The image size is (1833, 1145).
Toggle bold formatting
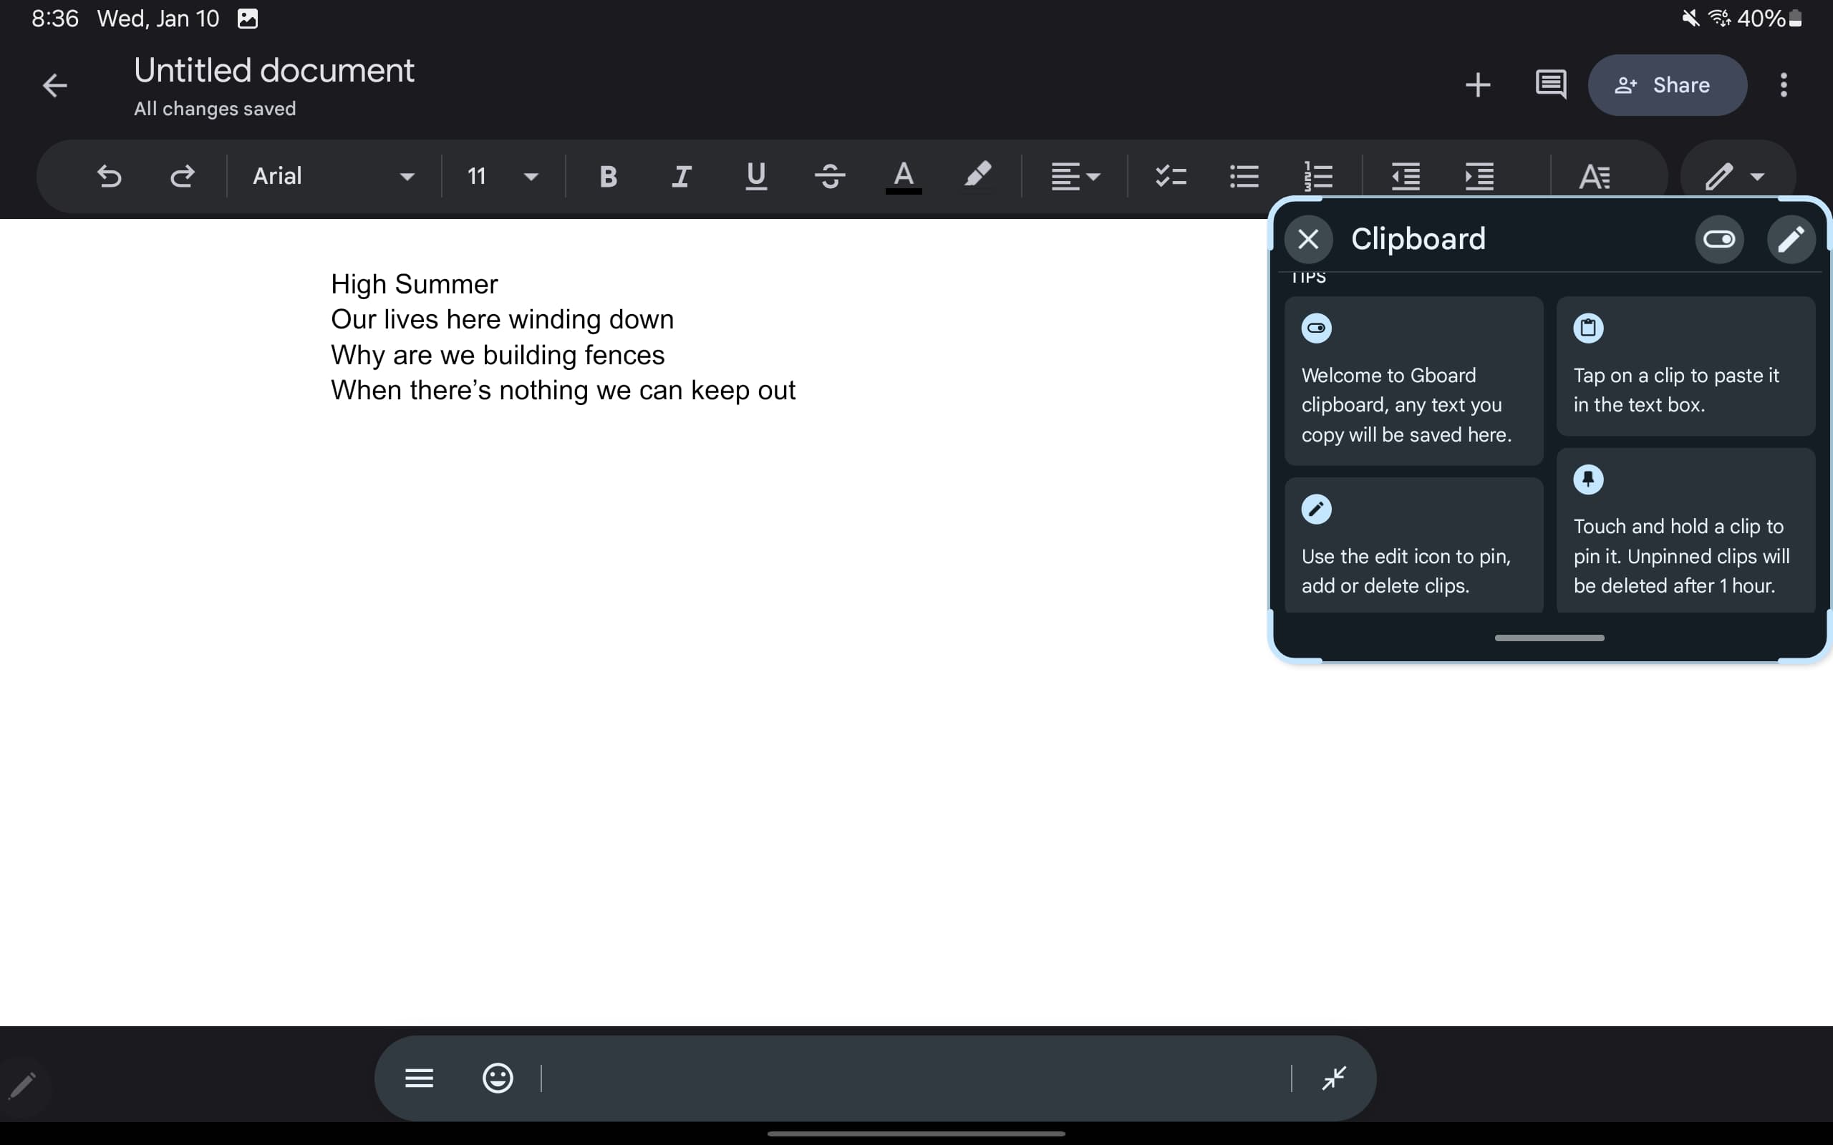606,177
